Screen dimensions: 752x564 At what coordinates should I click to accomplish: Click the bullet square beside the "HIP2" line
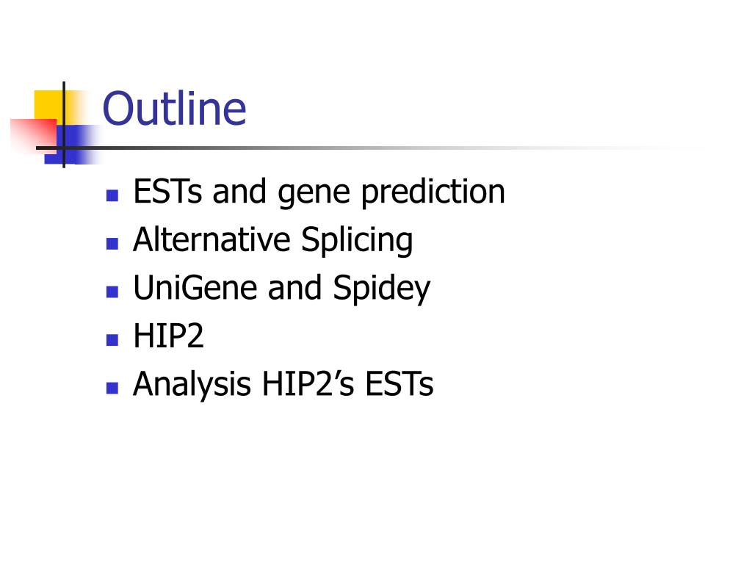tap(112, 339)
